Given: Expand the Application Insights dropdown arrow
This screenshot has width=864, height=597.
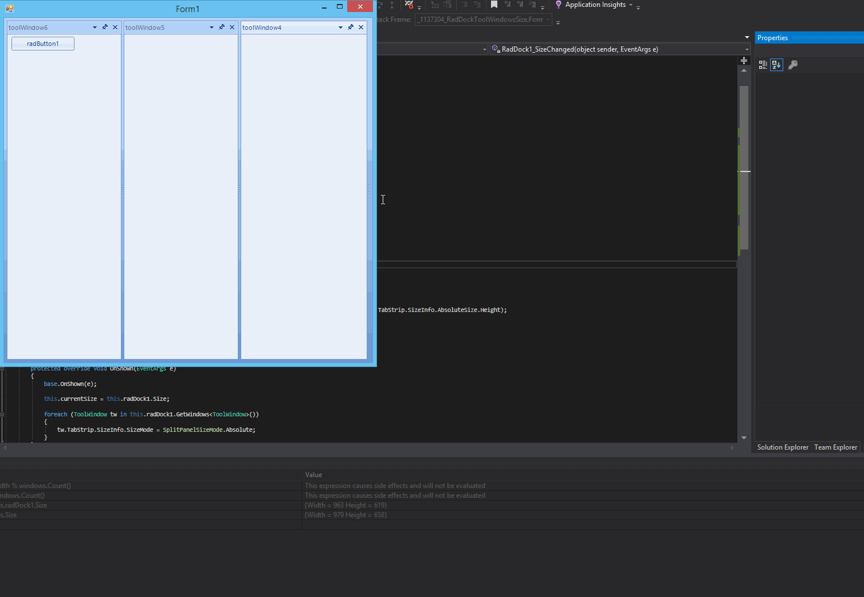Looking at the screenshot, I should (x=631, y=5).
